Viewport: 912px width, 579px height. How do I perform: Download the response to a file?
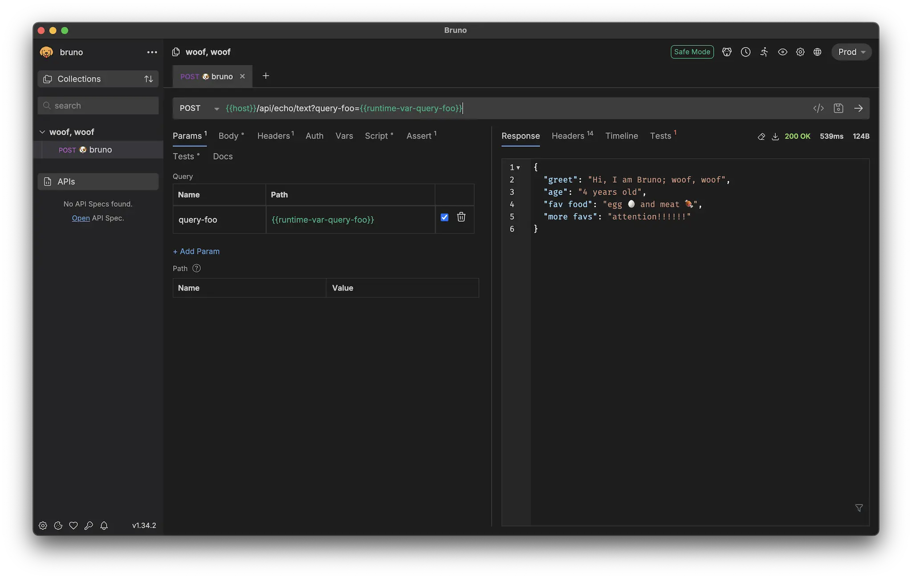(775, 137)
